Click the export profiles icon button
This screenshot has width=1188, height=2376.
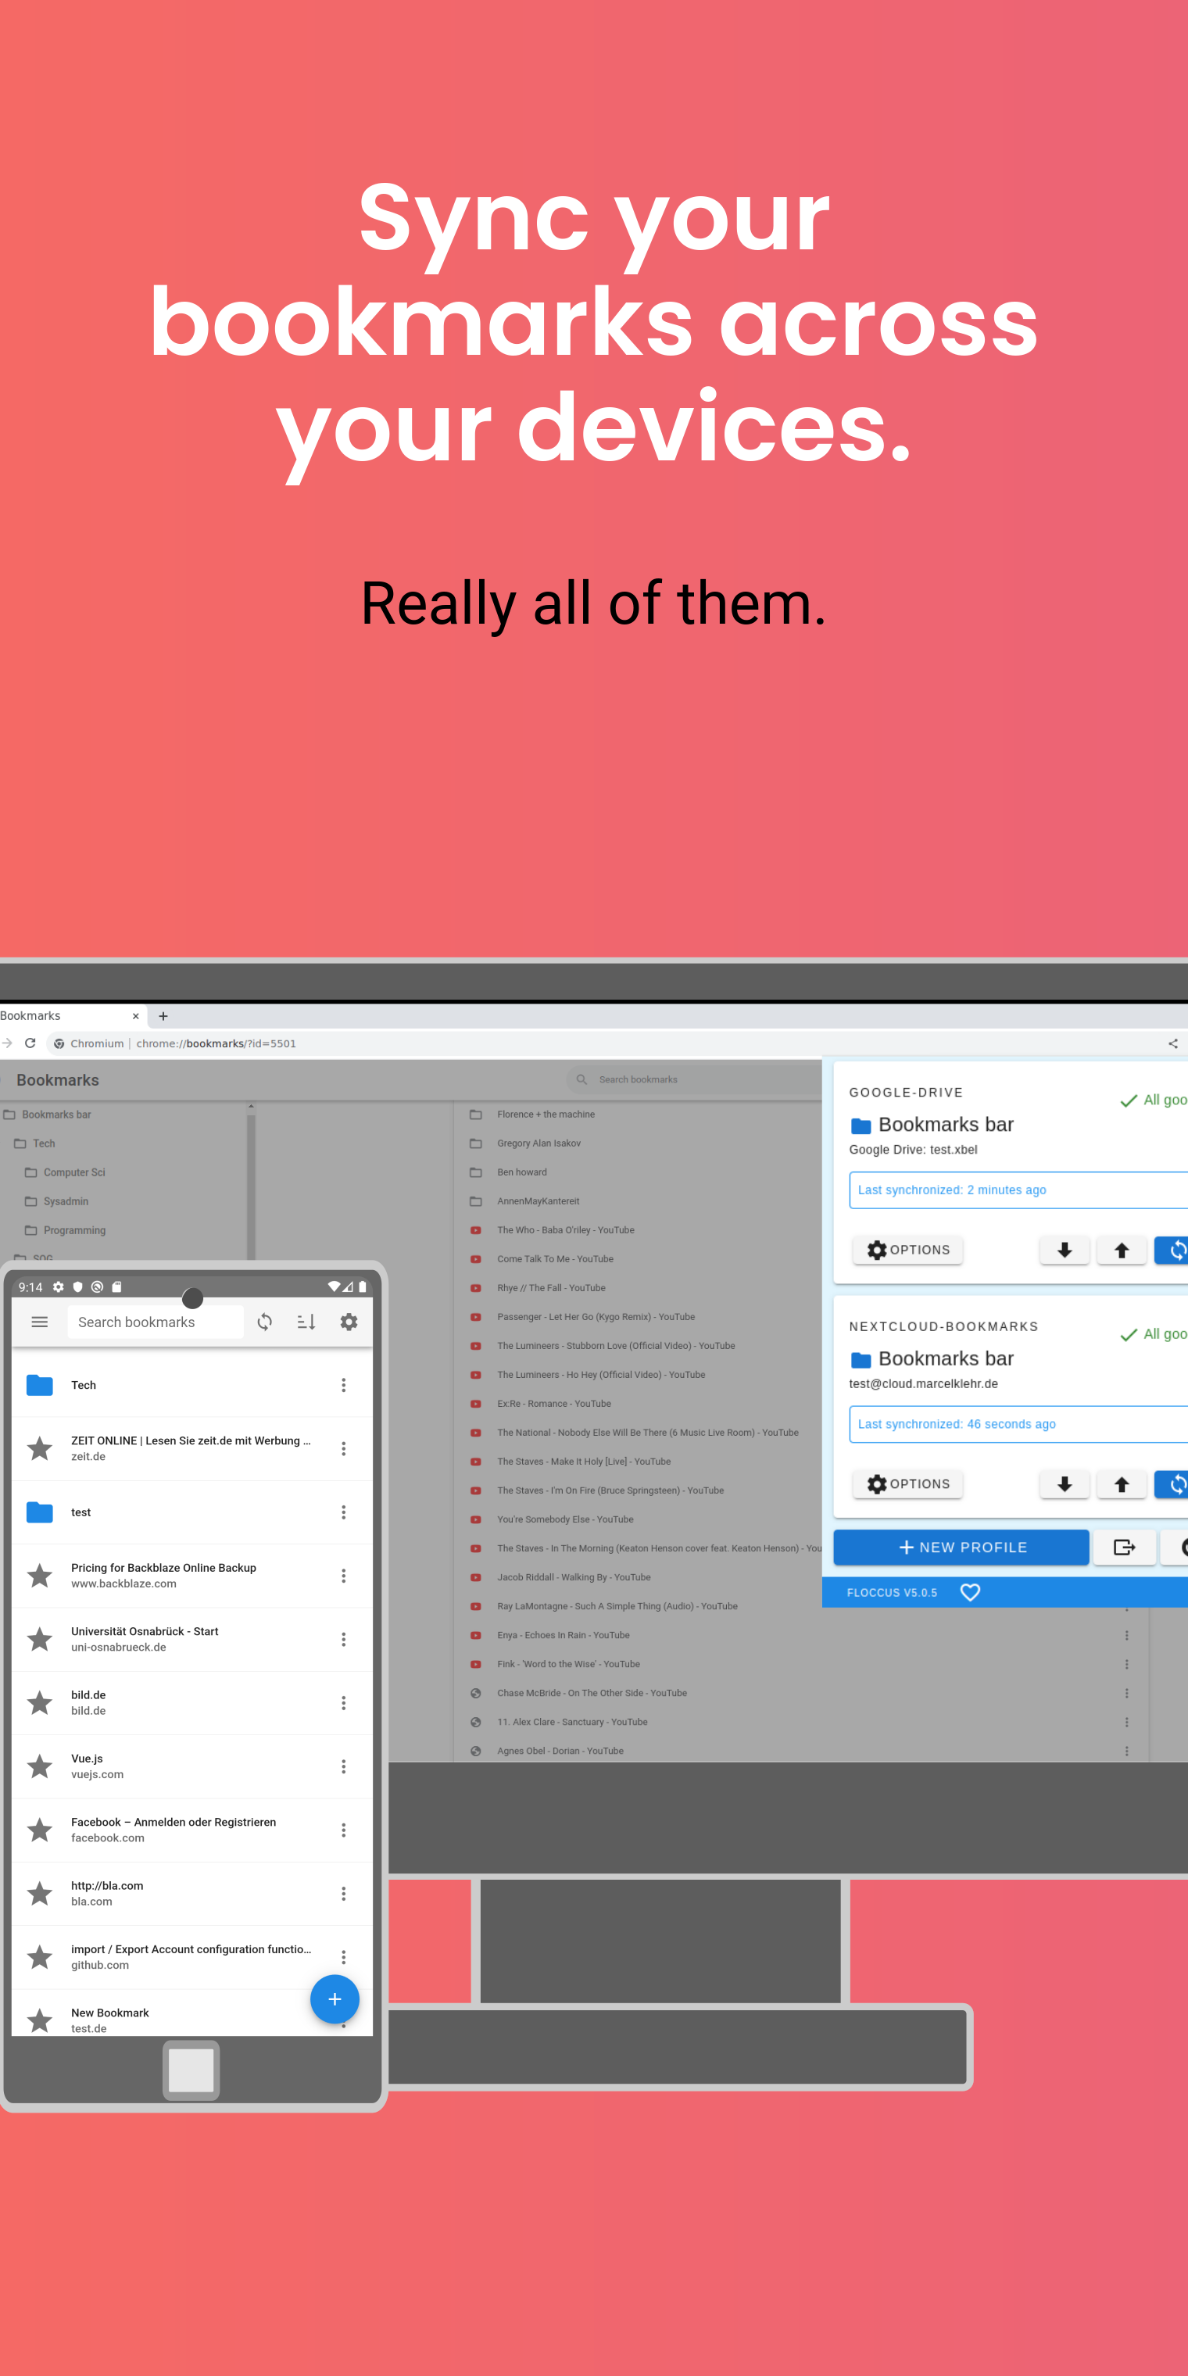click(1125, 1547)
